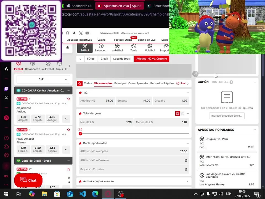265x199 pixels.
Task: Select Tenis in the top sports bar
Action: click(134, 48)
